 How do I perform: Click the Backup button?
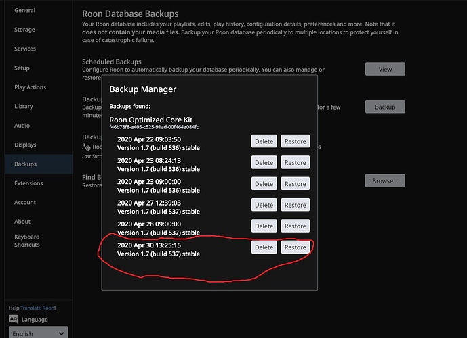click(385, 107)
